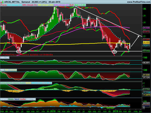The height and width of the screenshot is (113, 151).
Task: Click the lineav label in bottom panel
Action: point(11,99)
